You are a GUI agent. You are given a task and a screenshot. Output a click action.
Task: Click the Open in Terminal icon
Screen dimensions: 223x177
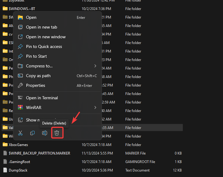[20, 98]
